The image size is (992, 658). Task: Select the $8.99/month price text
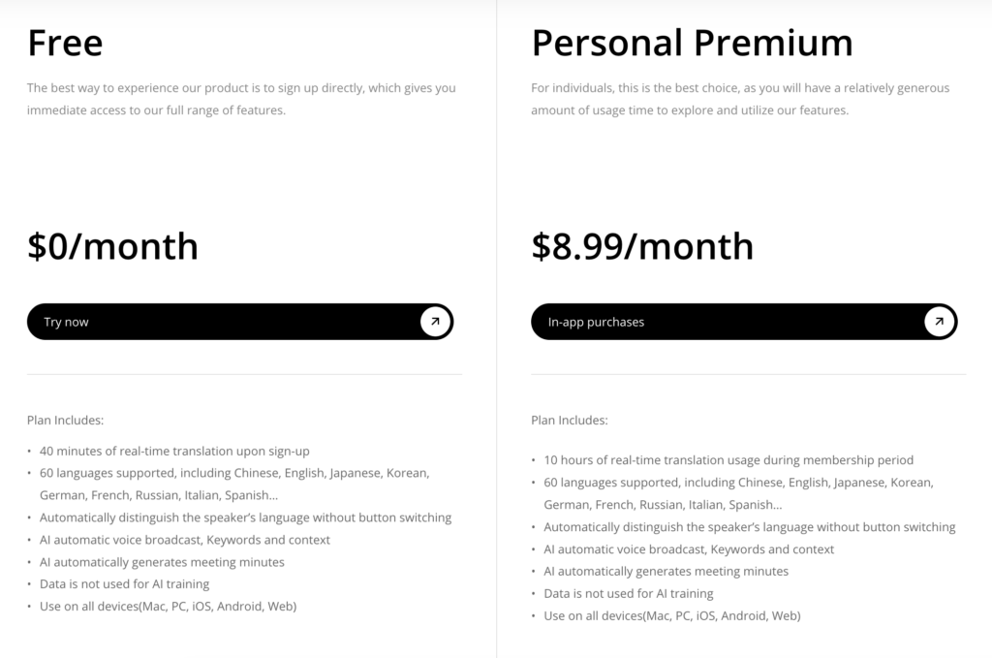641,246
